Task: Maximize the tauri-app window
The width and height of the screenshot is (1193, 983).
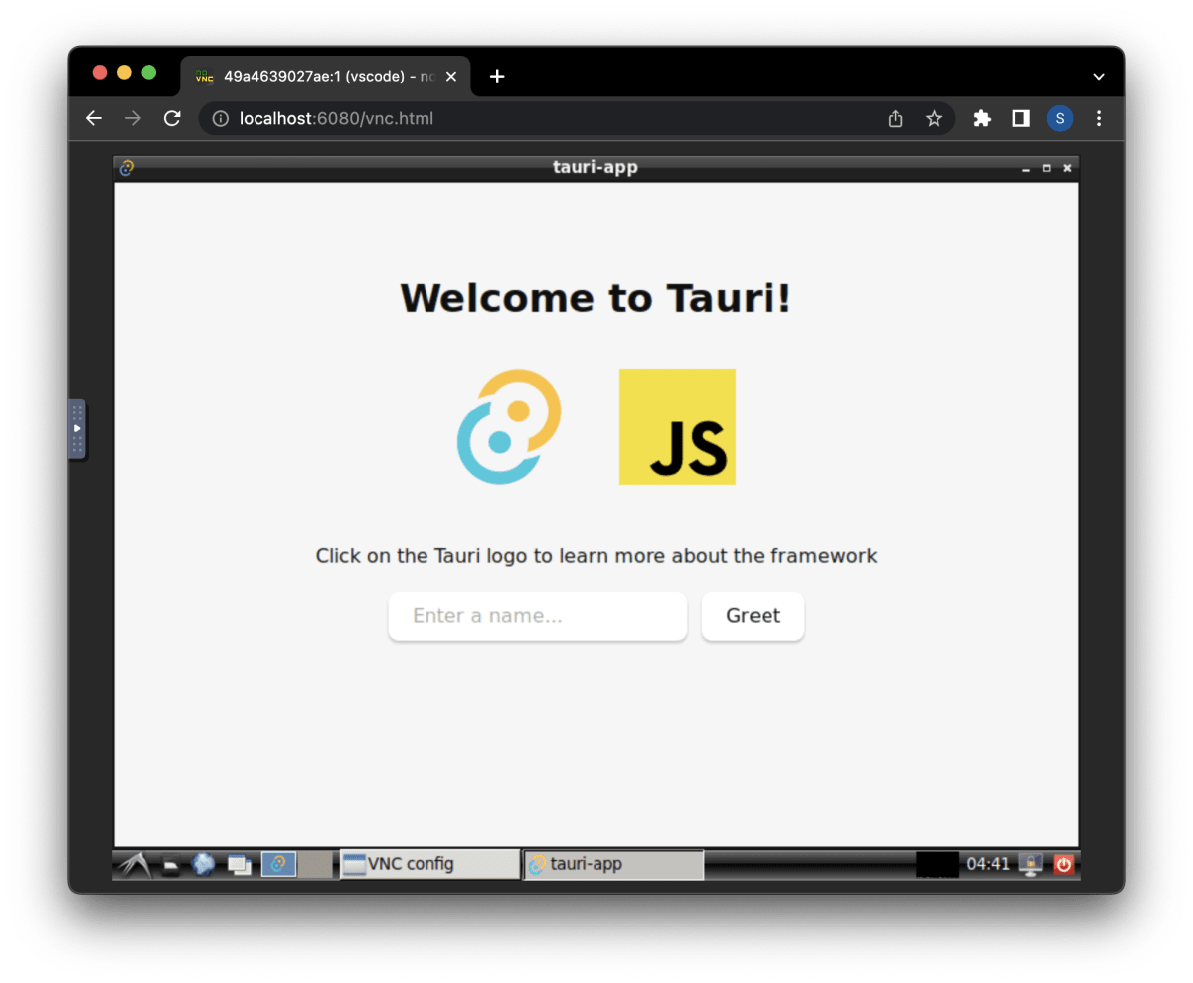Action: click(x=1046, y=169)
